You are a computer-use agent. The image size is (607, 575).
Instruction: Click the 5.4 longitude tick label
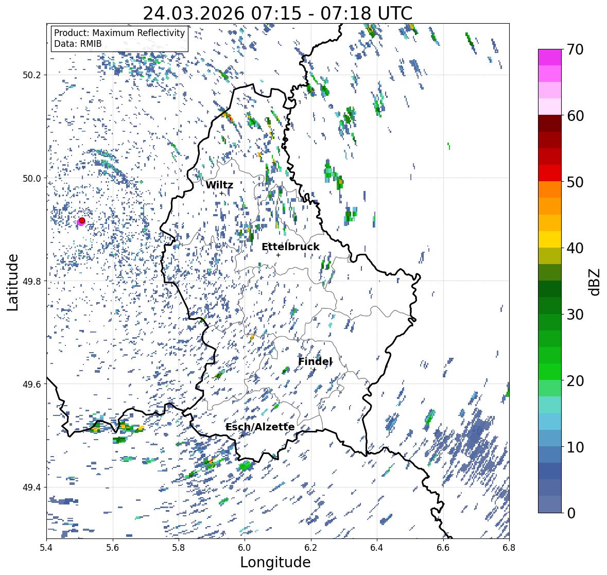click(x=46, y=548)
